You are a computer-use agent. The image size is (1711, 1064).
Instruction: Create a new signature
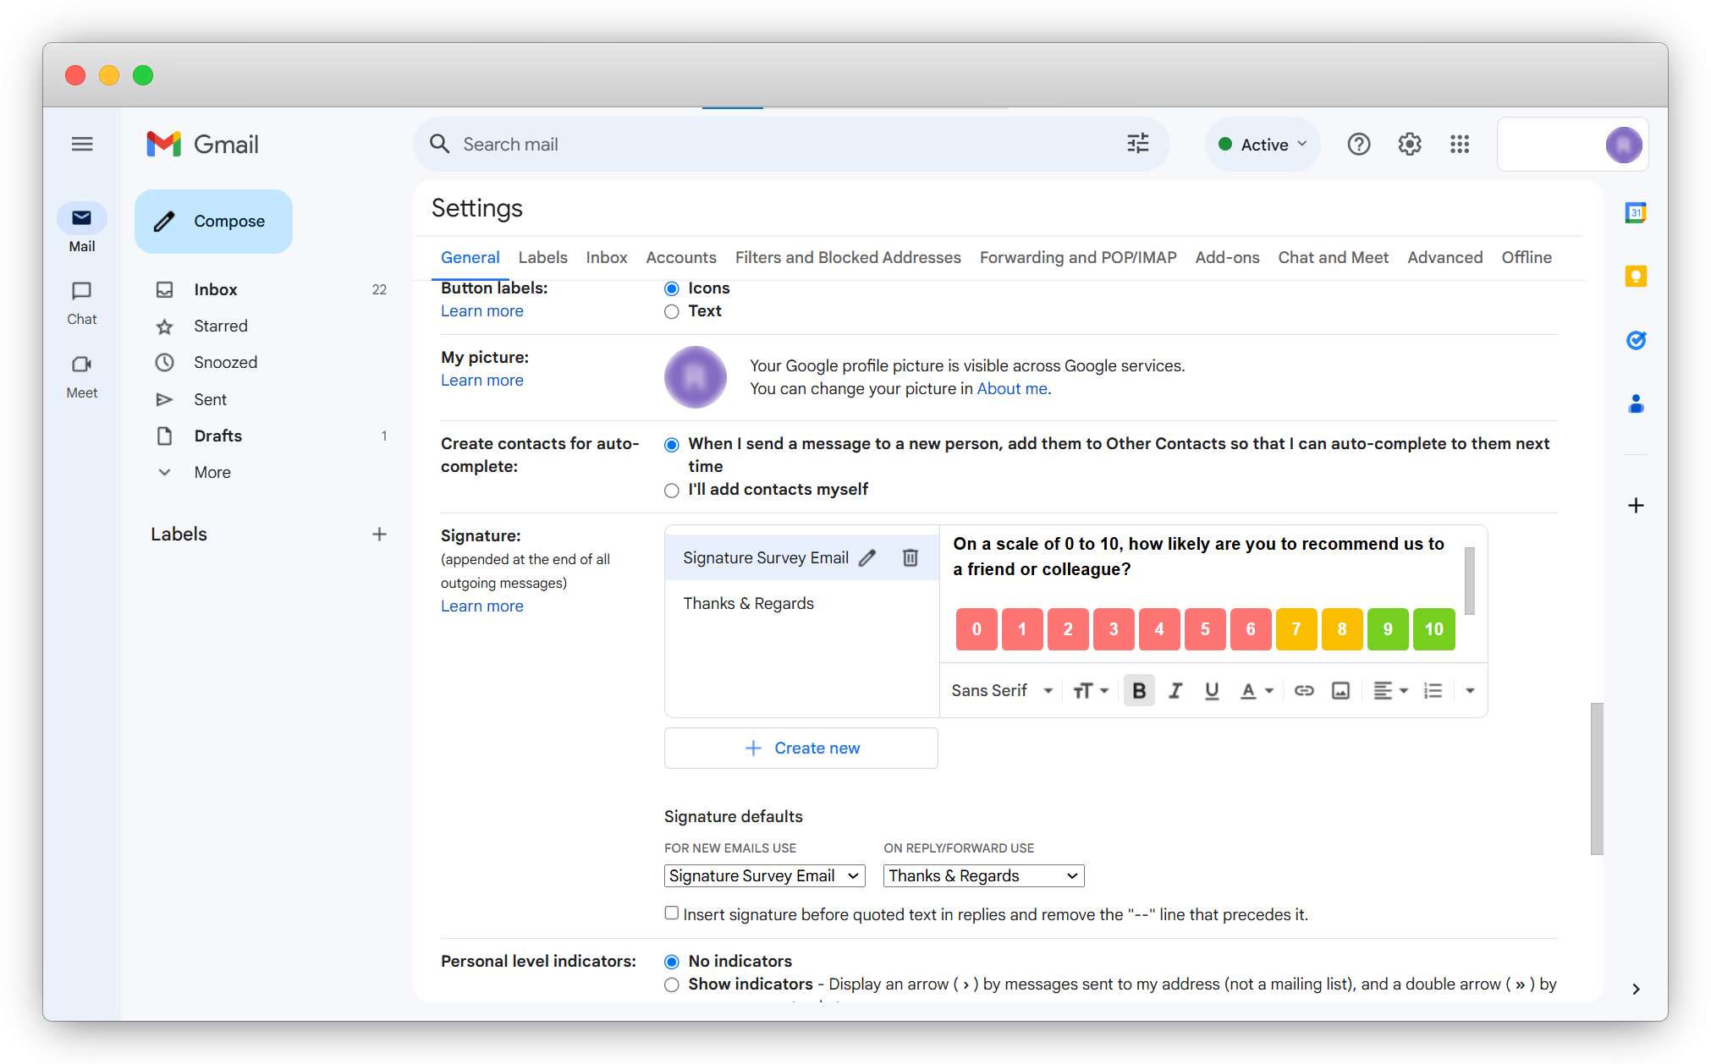800,748
